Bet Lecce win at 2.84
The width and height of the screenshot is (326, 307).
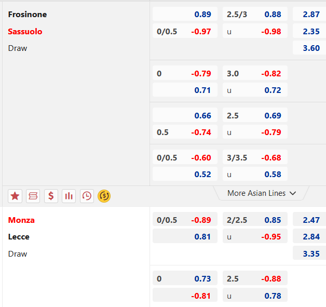click(309, 236)
